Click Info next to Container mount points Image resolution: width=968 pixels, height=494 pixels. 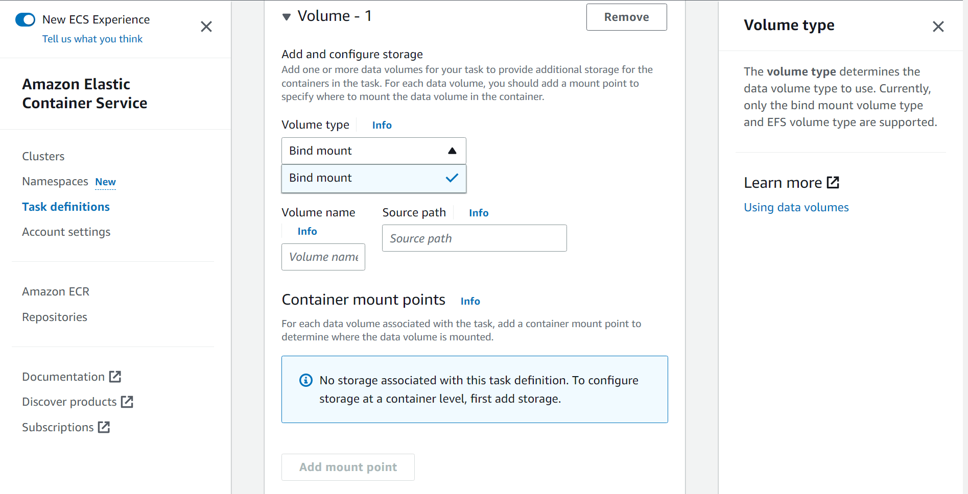[x=469, y=301]
